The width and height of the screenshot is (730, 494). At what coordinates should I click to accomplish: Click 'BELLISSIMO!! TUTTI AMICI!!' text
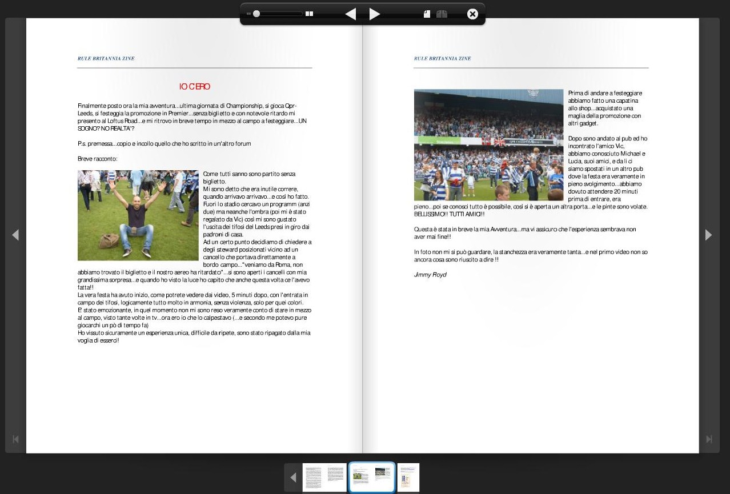click(450, 214)
